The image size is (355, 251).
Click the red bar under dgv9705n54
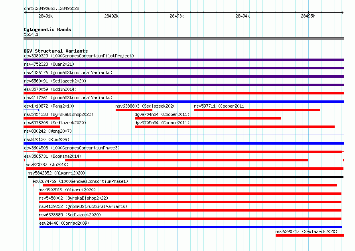tap(235, 127)
